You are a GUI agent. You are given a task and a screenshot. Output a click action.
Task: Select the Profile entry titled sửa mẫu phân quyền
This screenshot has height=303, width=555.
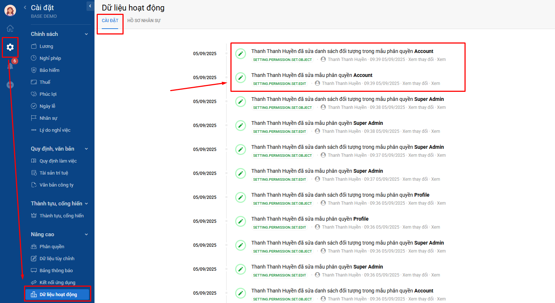[x=310, y=219]
